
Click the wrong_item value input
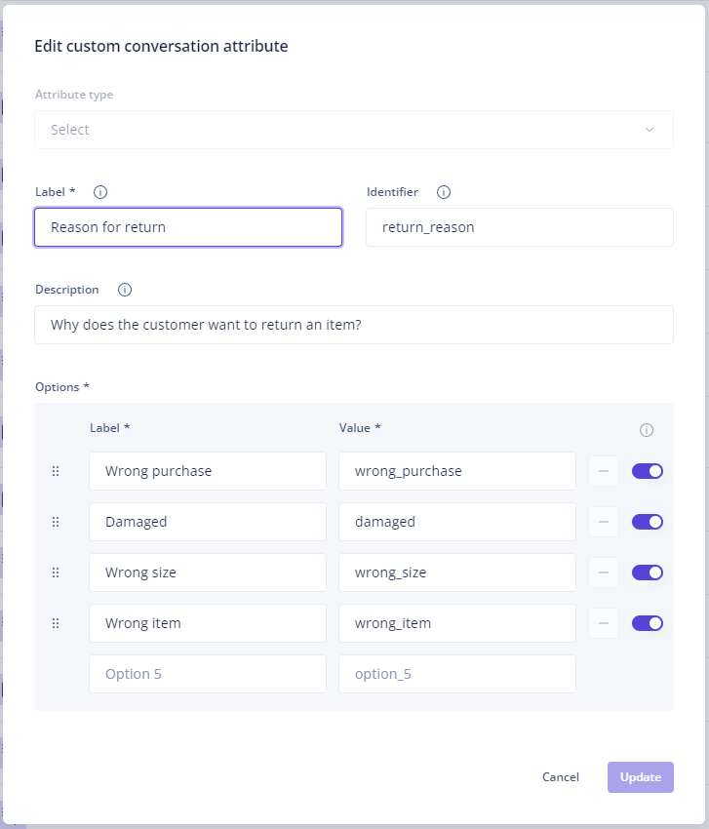(x=457, y=623)
